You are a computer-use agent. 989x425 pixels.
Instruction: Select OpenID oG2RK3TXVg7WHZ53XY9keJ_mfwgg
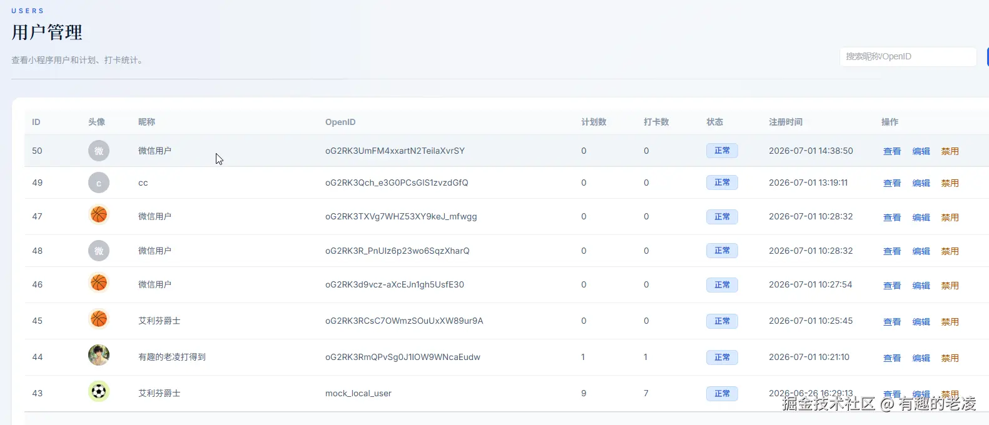pos(401,216)
